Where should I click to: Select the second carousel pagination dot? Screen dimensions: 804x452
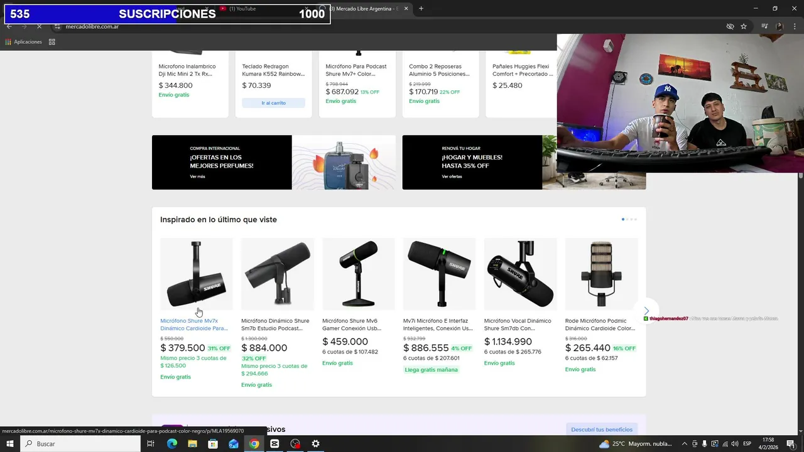click(x=627, y=220)
